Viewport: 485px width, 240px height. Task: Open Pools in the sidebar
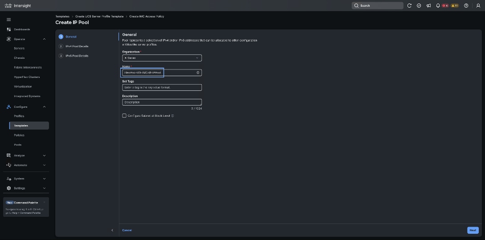click(x=18, y=145)
